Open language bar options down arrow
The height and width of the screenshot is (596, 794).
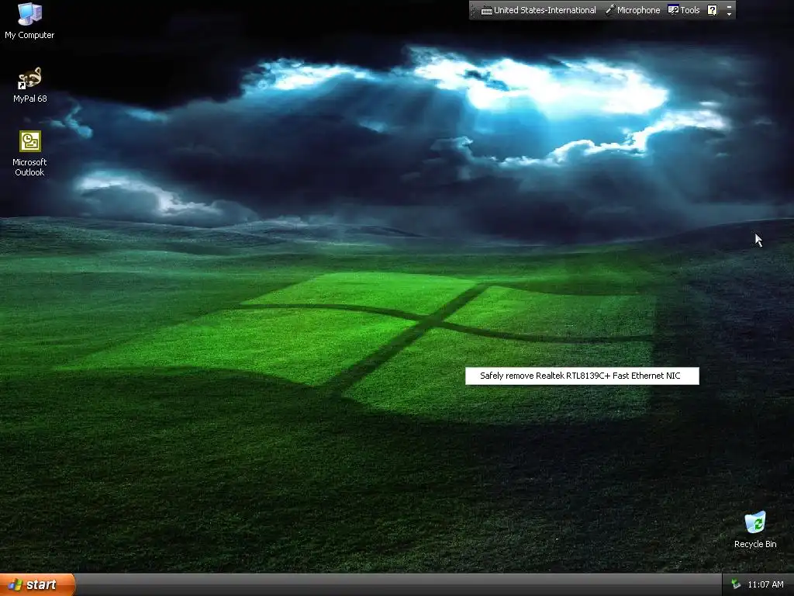729,14
